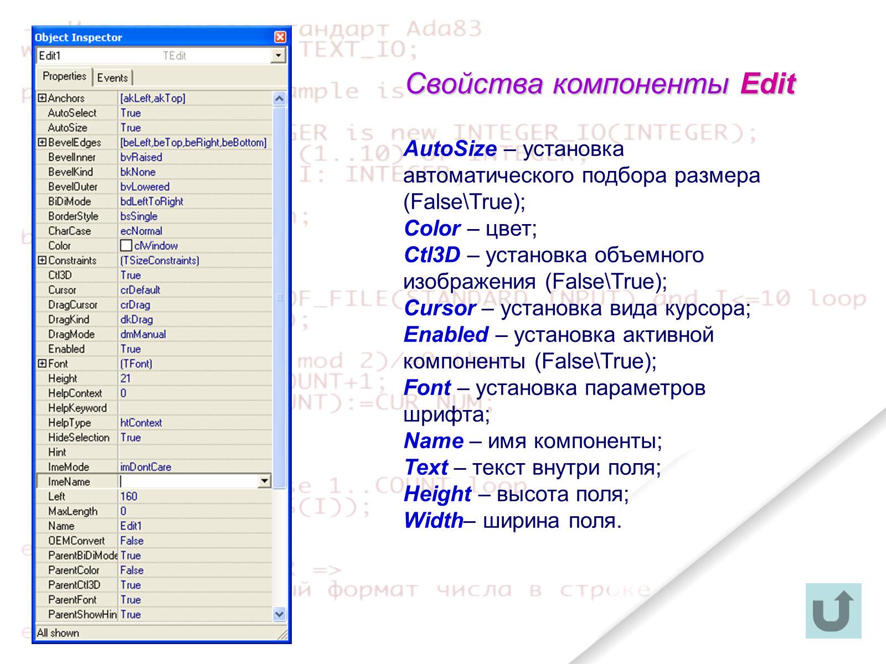The image size is (886, 664).
Task: Click the (TFont) value
Action: (136, 364)
